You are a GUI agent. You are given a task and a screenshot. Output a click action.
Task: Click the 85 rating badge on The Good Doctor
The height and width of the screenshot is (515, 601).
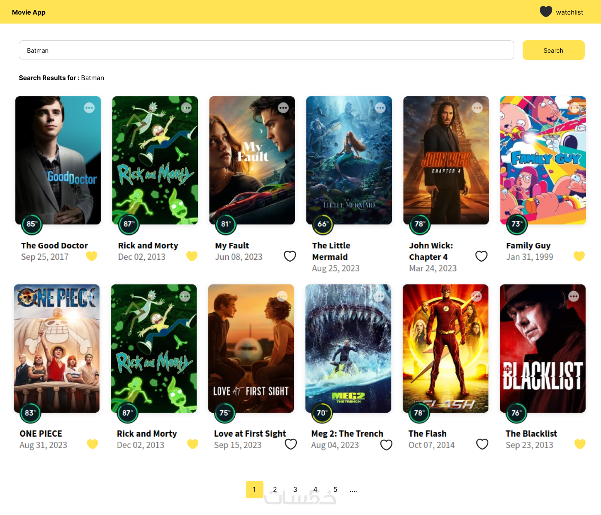[x=32, y=224]
